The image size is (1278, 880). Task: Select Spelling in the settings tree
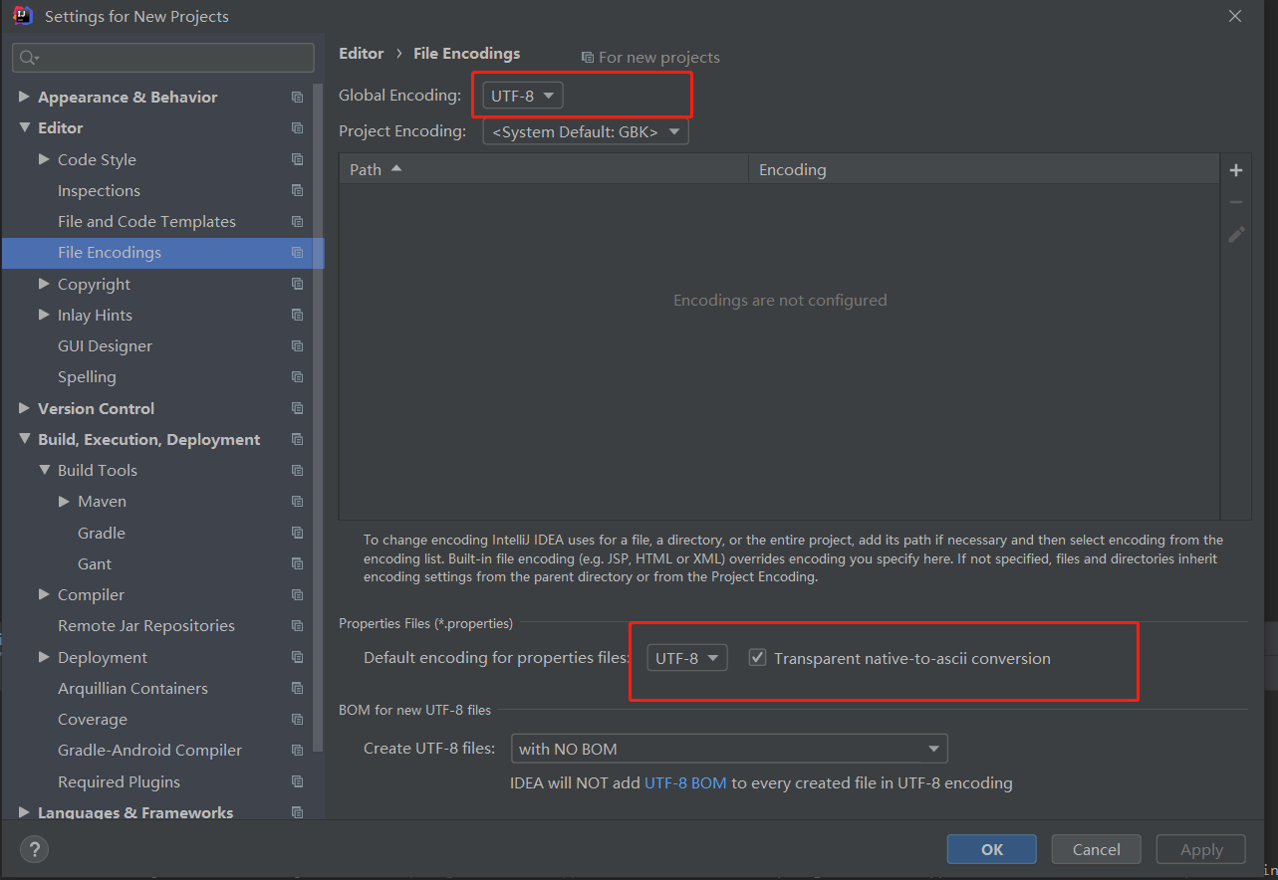pos(87,376)
